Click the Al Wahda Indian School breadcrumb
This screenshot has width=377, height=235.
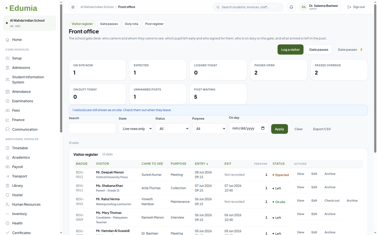97,7
